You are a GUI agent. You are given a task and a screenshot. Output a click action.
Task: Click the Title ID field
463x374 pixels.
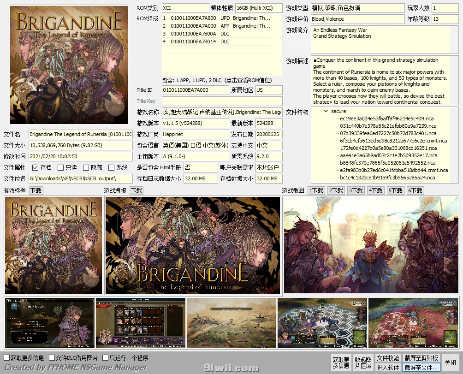(x=195, y=90)
